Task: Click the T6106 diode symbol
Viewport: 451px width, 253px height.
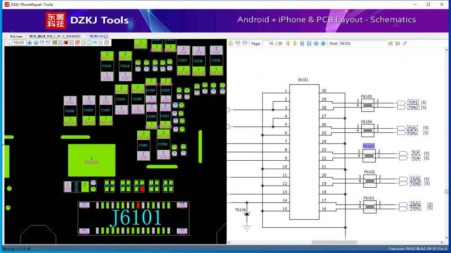Action: [247, 214]
